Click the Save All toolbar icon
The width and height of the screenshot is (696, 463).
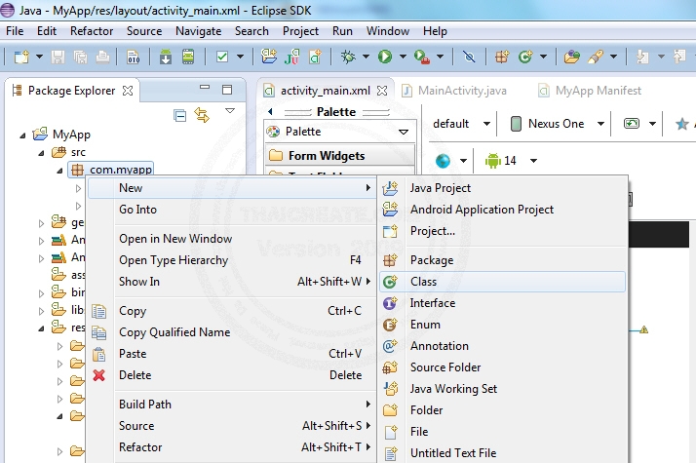pos(80,57)
